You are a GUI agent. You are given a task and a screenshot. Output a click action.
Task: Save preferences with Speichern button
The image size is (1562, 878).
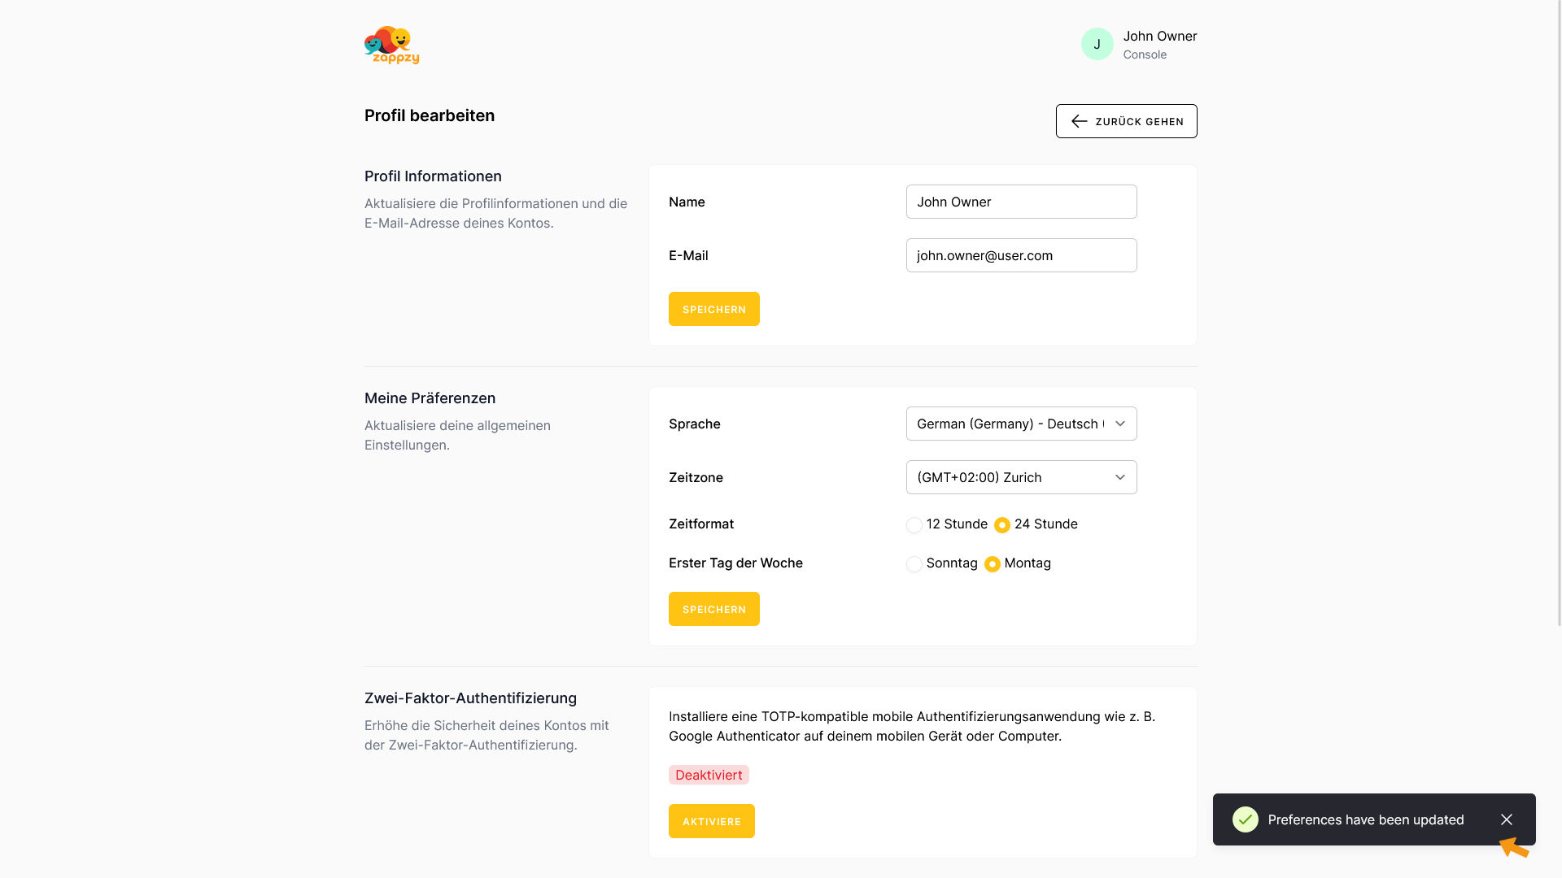coord(713,609)
